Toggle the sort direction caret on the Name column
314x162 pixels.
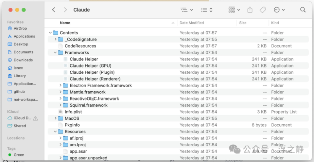[x=173, y=23]
